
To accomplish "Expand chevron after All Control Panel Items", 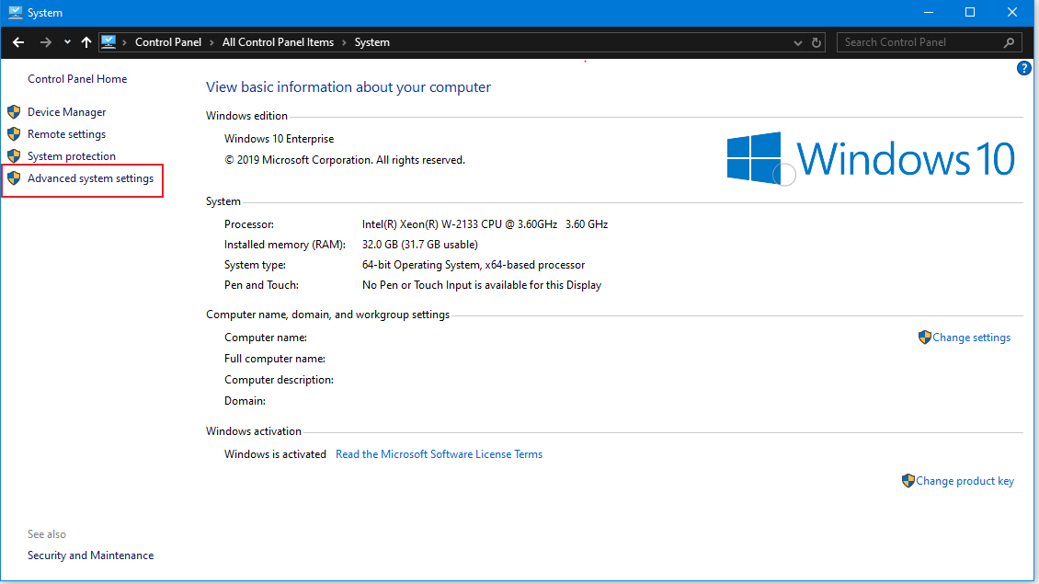I will click(x=344, y=42).
